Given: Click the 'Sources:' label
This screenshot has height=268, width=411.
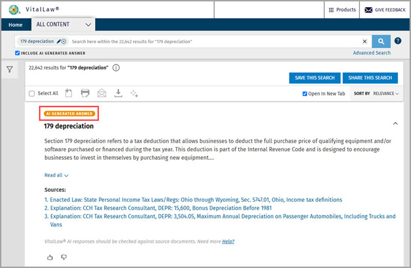Looking at the screenshot, I should point(55,190).
